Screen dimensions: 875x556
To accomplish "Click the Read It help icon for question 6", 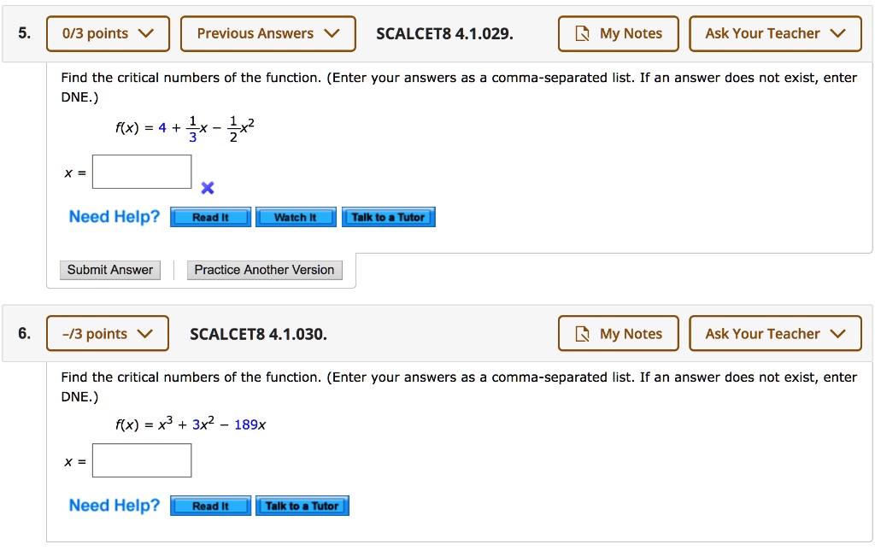I will pyautogui.click(x=210, y=505).
